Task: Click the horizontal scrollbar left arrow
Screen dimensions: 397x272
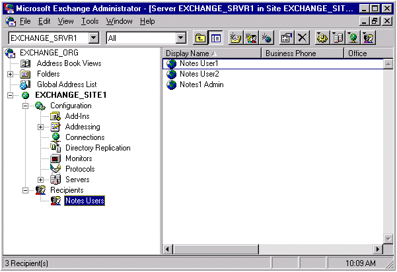Action: (167, 250)
